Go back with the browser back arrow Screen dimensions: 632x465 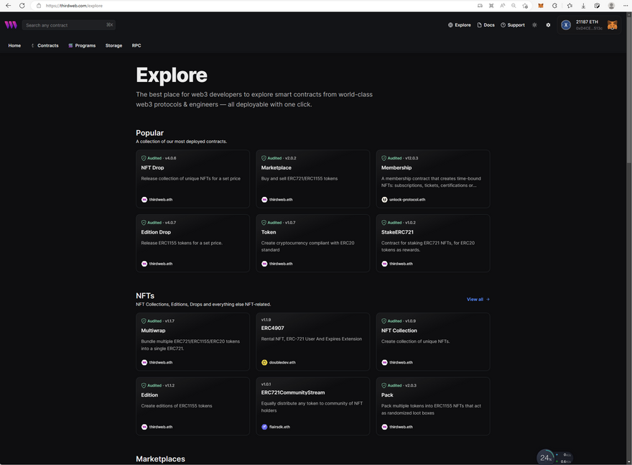[x=8, y=6]
